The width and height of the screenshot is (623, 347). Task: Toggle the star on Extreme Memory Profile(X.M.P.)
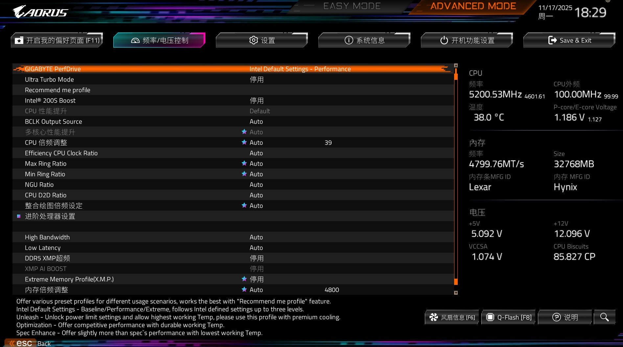click(244, 279)
